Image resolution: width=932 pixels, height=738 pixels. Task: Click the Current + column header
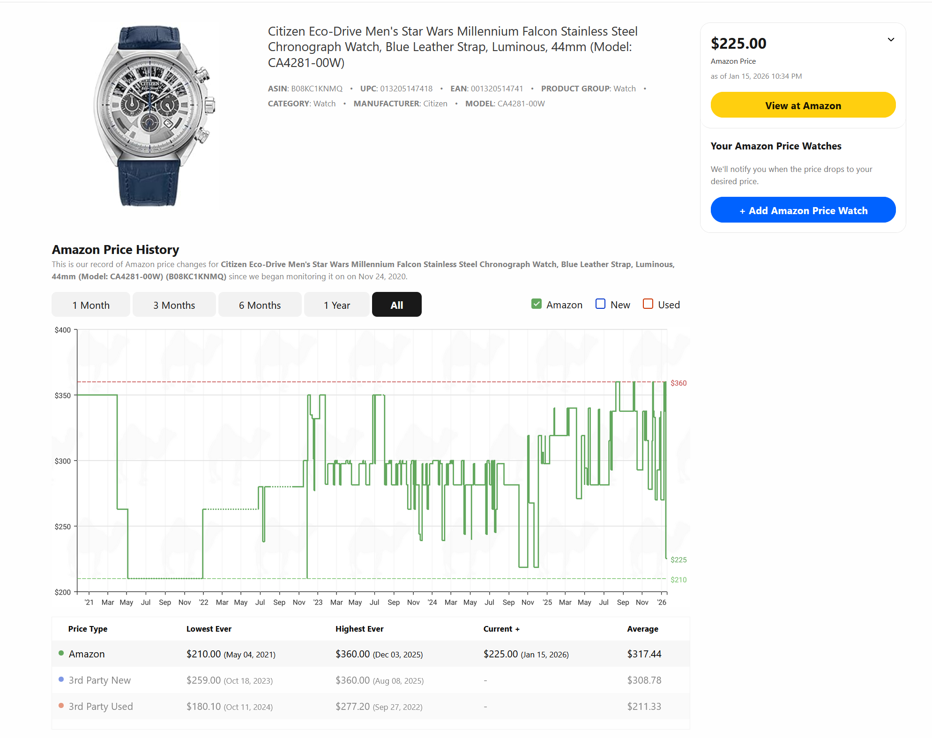[x=501, y=629]
